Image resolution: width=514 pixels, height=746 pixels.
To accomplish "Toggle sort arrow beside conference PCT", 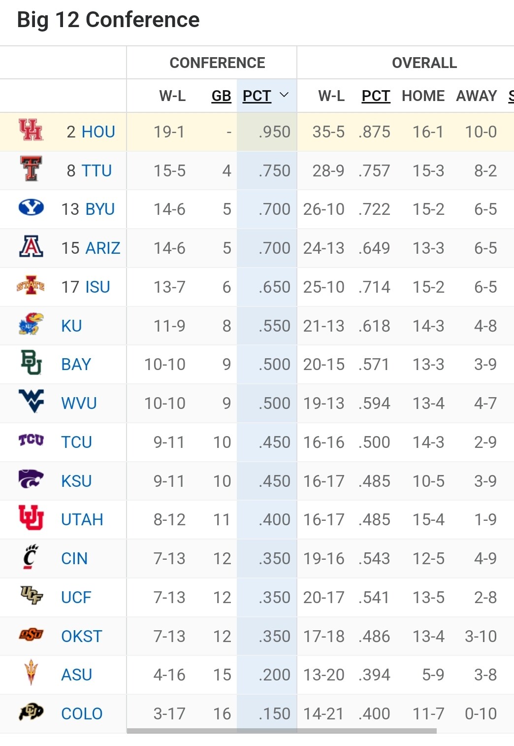I will tap(284, 95).
